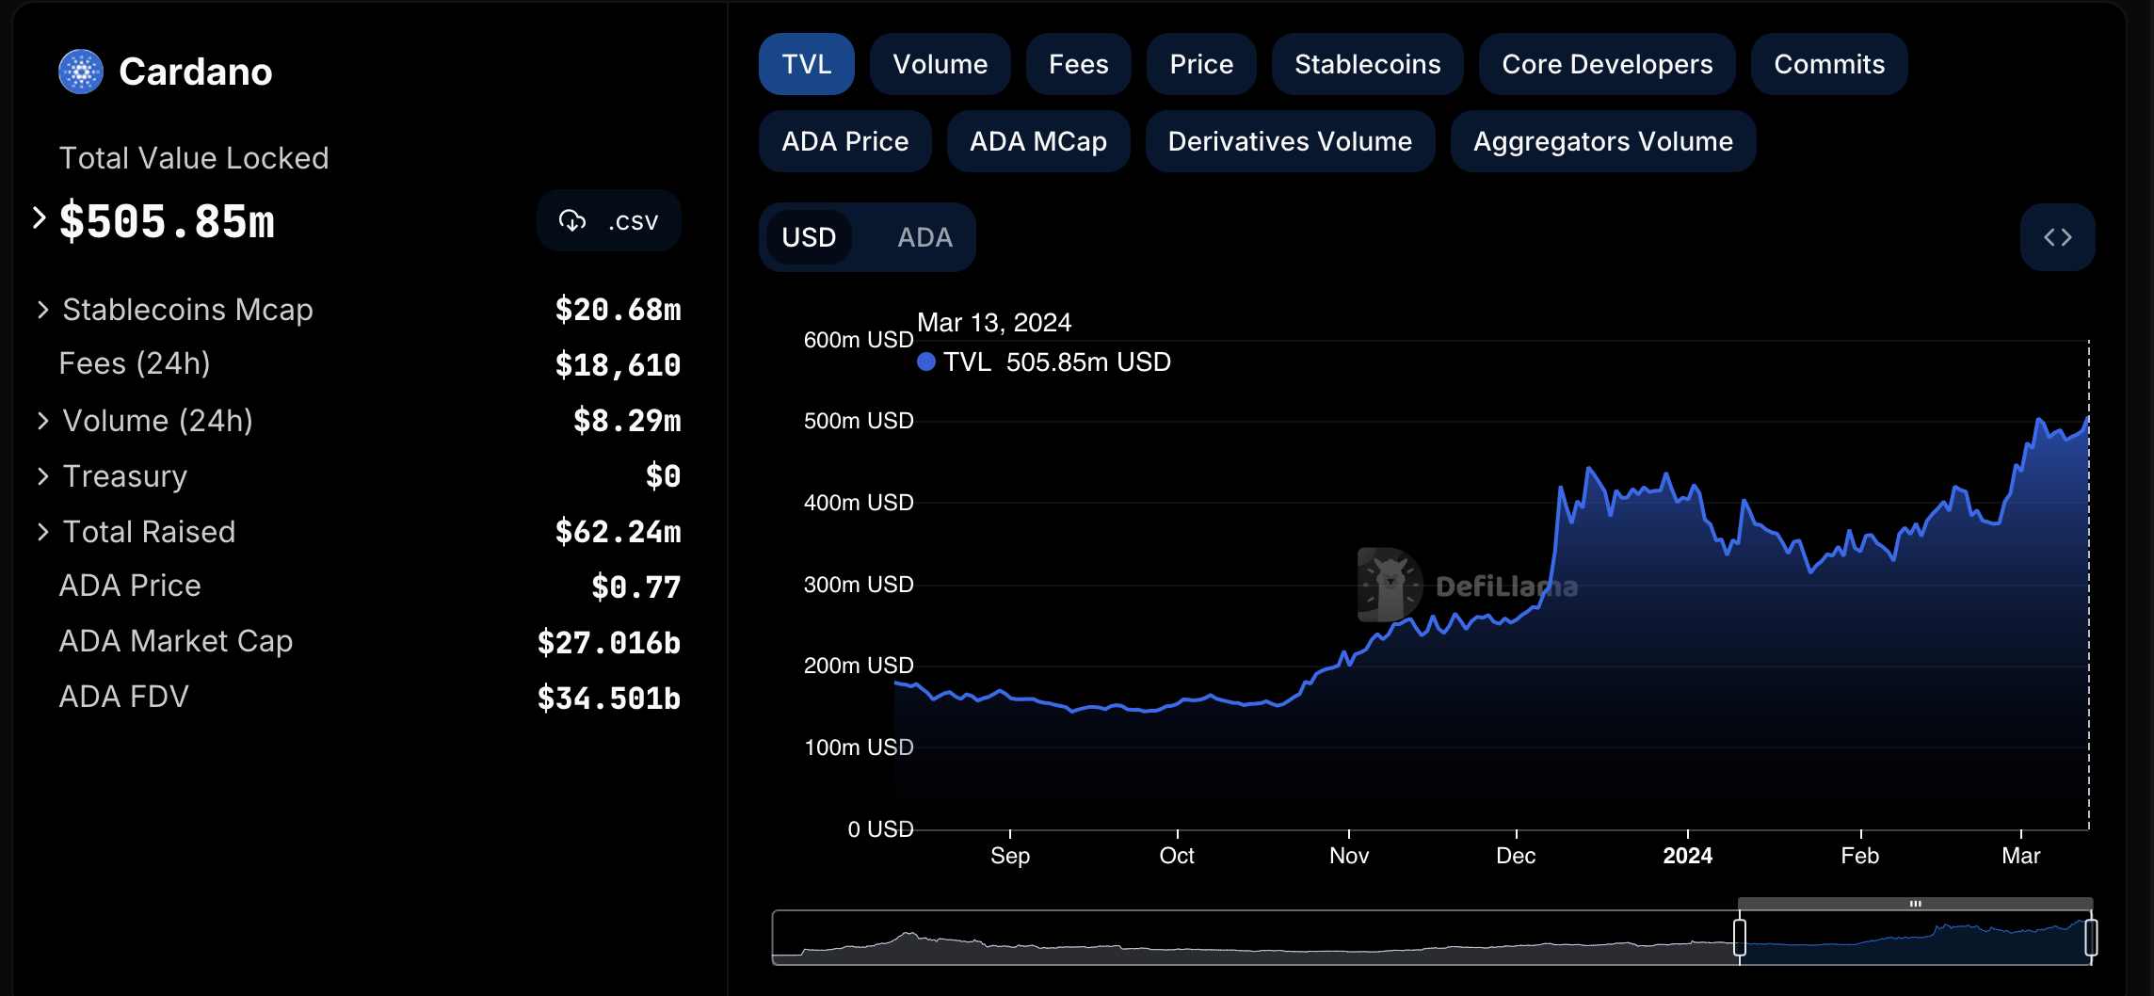Download the TVL data as .csv
Image resolution: width=2154 pixels, height=996 pixels.
(609, 221)
